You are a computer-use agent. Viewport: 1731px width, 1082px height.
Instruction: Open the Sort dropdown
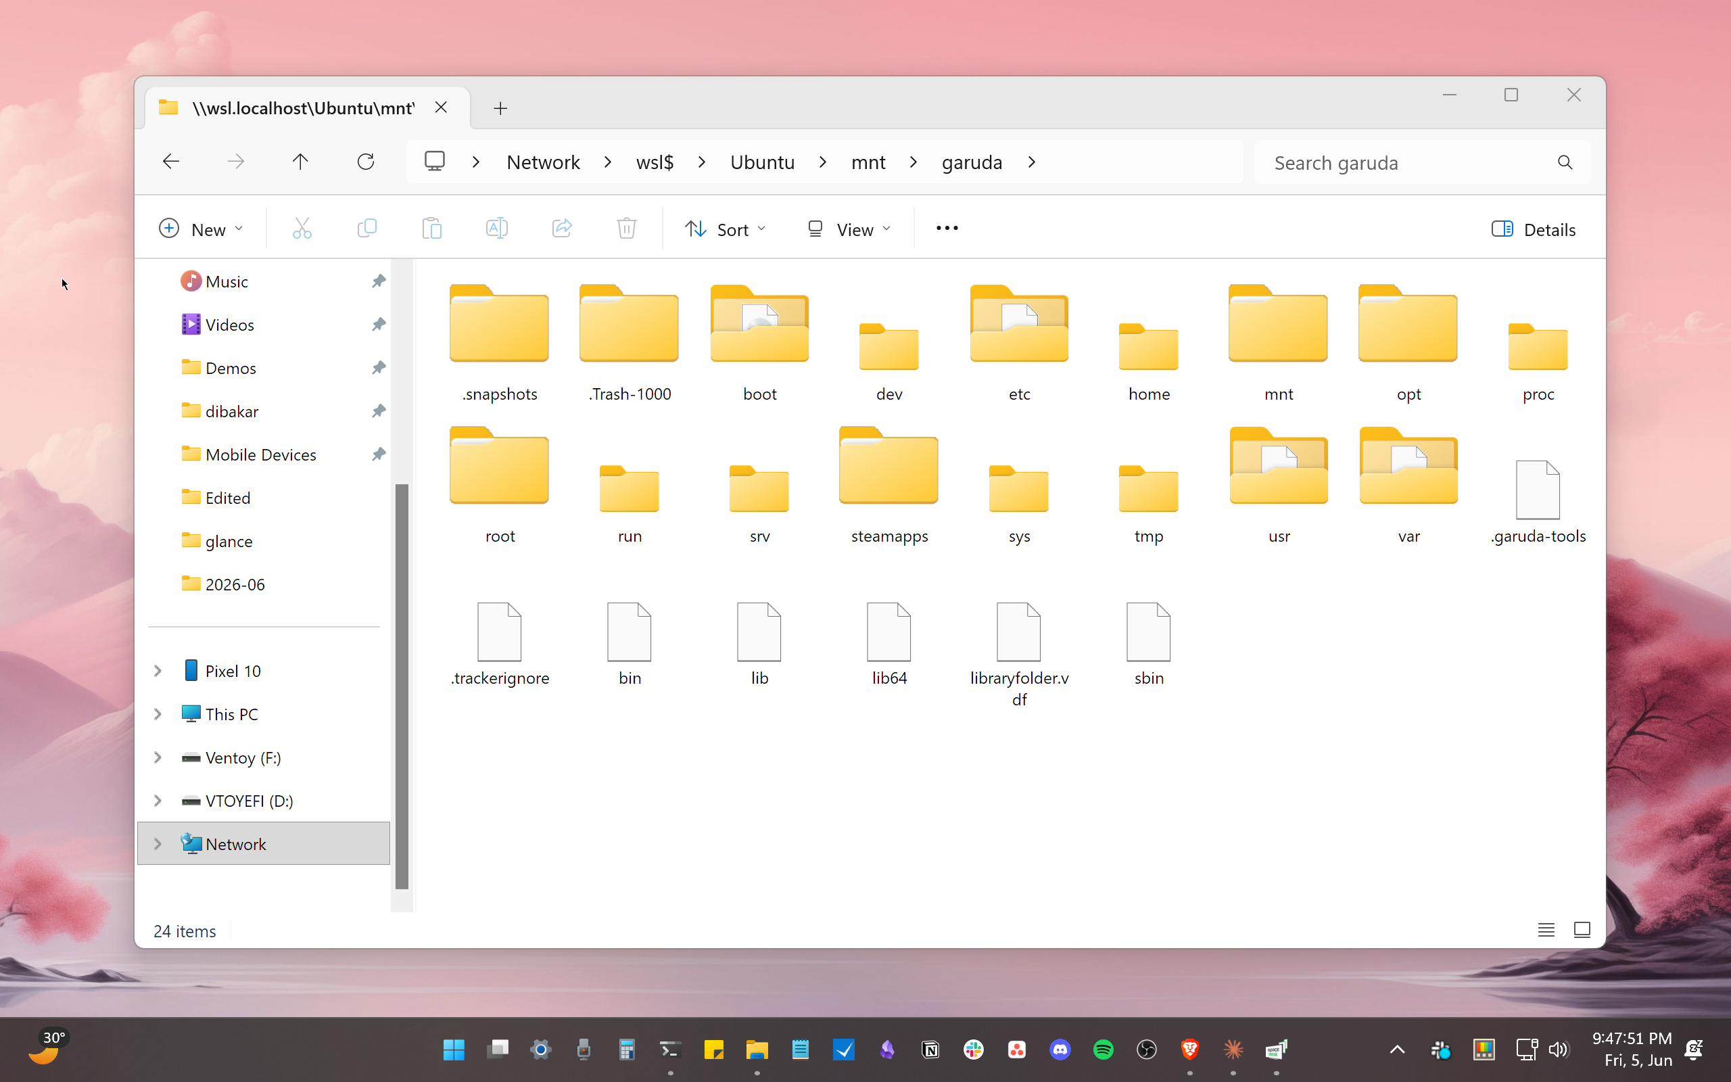[726, 229]
